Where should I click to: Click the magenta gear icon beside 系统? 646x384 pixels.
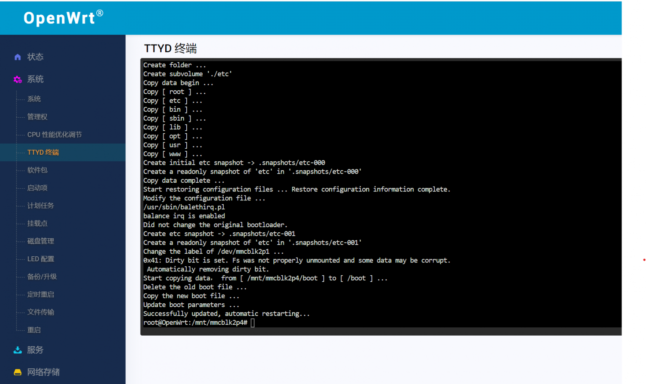coord(18,79)
